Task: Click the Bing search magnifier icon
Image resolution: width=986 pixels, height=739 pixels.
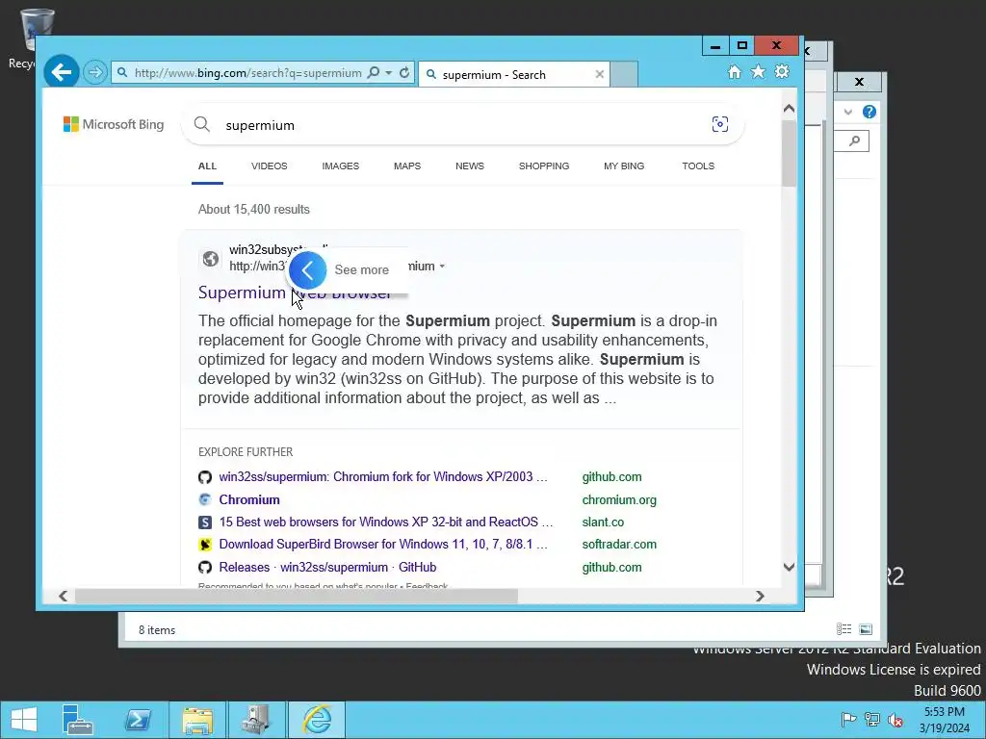Action: tap(202, 124)
